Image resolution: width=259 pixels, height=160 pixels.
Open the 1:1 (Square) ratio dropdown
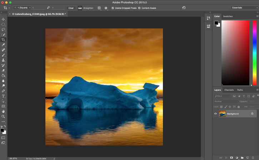pyautogui.click(x=23, y=7)
